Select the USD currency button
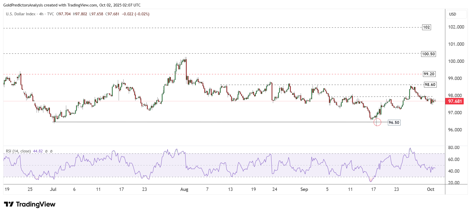Image resolution: width=471 pixels, height=214 pixels. click(453, 14)
